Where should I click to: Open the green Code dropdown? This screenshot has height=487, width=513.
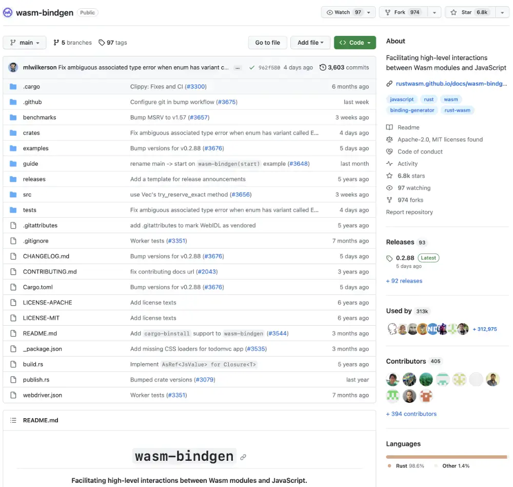(x=354, y=43)
